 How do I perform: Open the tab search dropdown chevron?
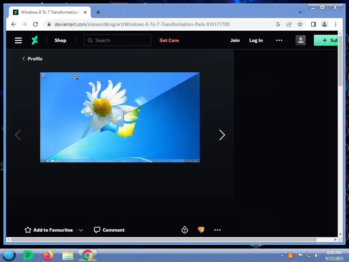pyautogui.click(x=300, y=12)
